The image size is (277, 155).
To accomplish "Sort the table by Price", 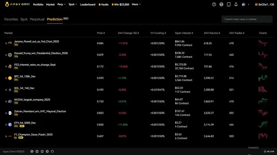I will [101, 33].
